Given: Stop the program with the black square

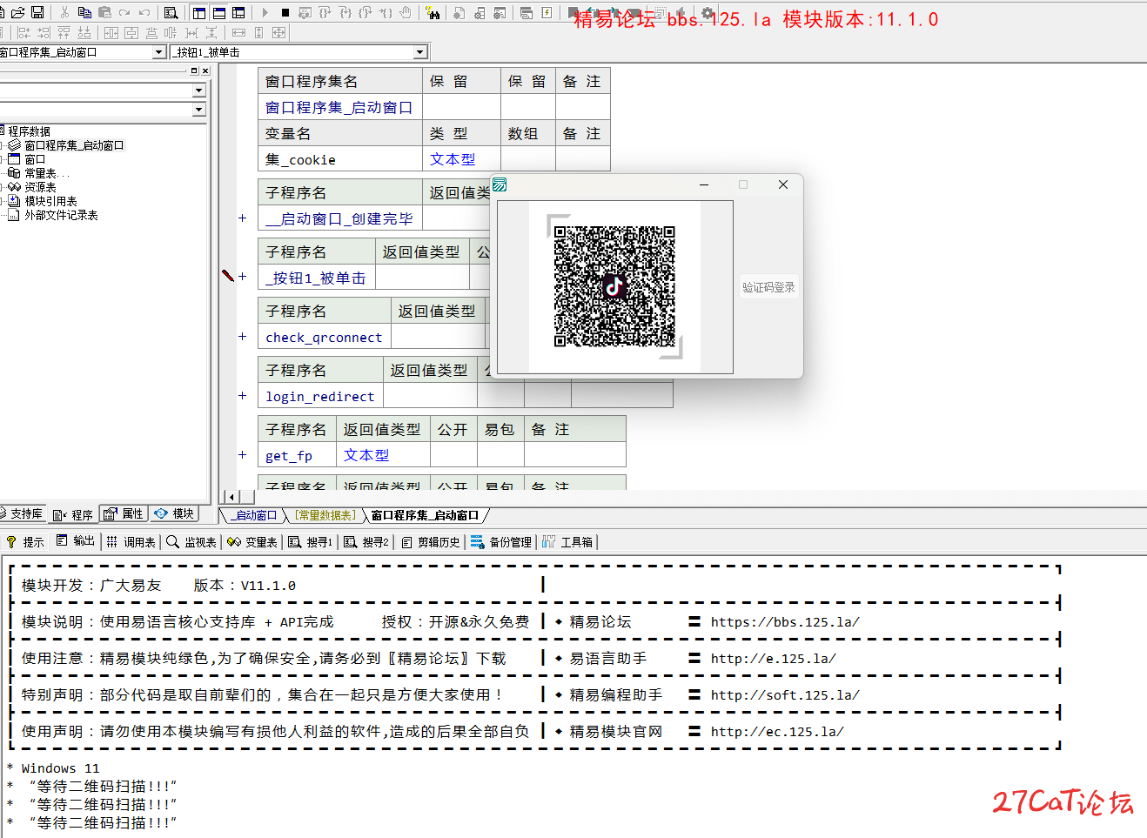Looking at the screenshot, I should coord(285,12).
